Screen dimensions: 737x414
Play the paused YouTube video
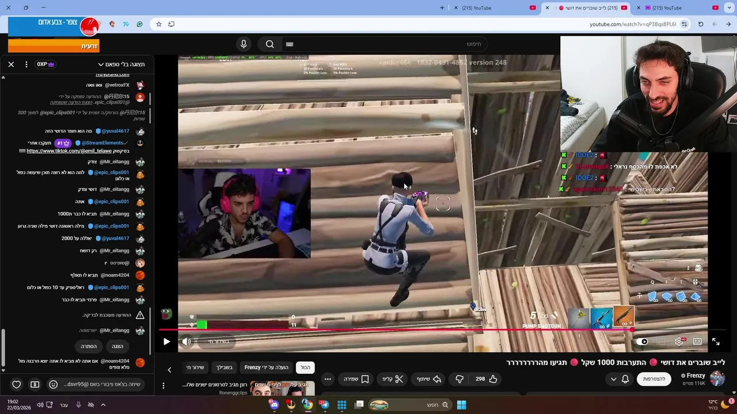pos(166,342)
